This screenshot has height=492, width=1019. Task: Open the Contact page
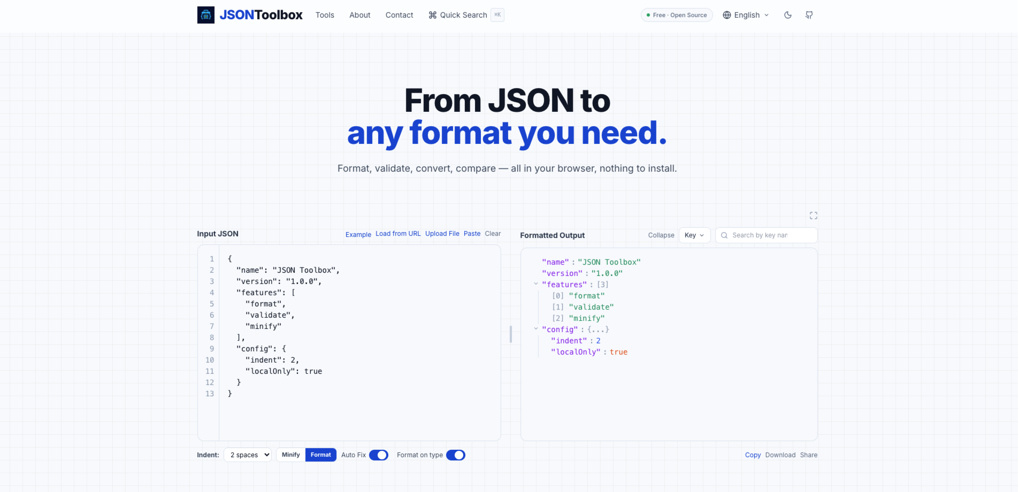click(400, 15)
